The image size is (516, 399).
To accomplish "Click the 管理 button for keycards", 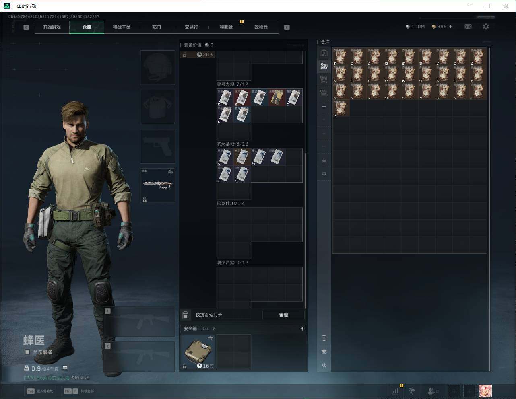I will (283, 315).
